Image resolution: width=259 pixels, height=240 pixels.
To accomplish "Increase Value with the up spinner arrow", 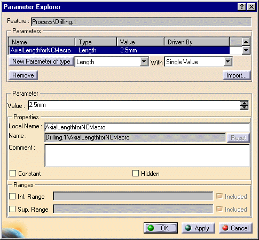I will (244, 103).
